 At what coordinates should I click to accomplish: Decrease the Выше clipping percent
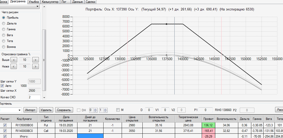(14, 60)
